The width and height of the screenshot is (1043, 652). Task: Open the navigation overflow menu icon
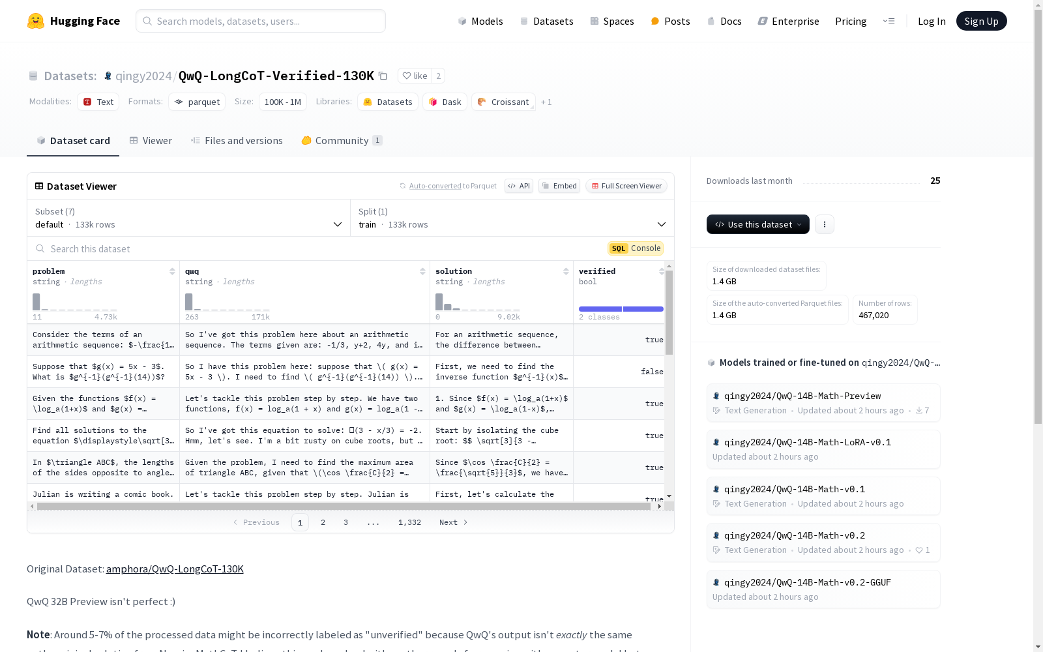coord(889,21)
